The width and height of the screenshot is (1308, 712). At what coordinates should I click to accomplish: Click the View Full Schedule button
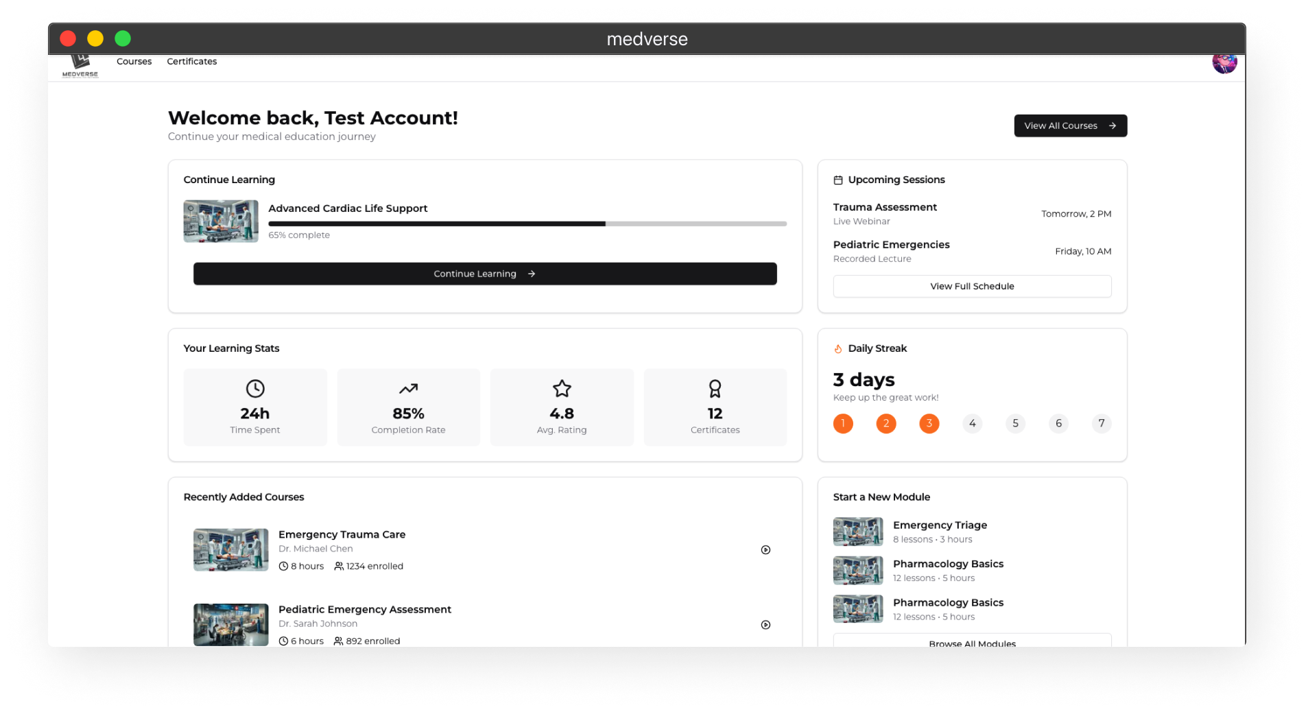pyautogui.click(x=972, y=286)
